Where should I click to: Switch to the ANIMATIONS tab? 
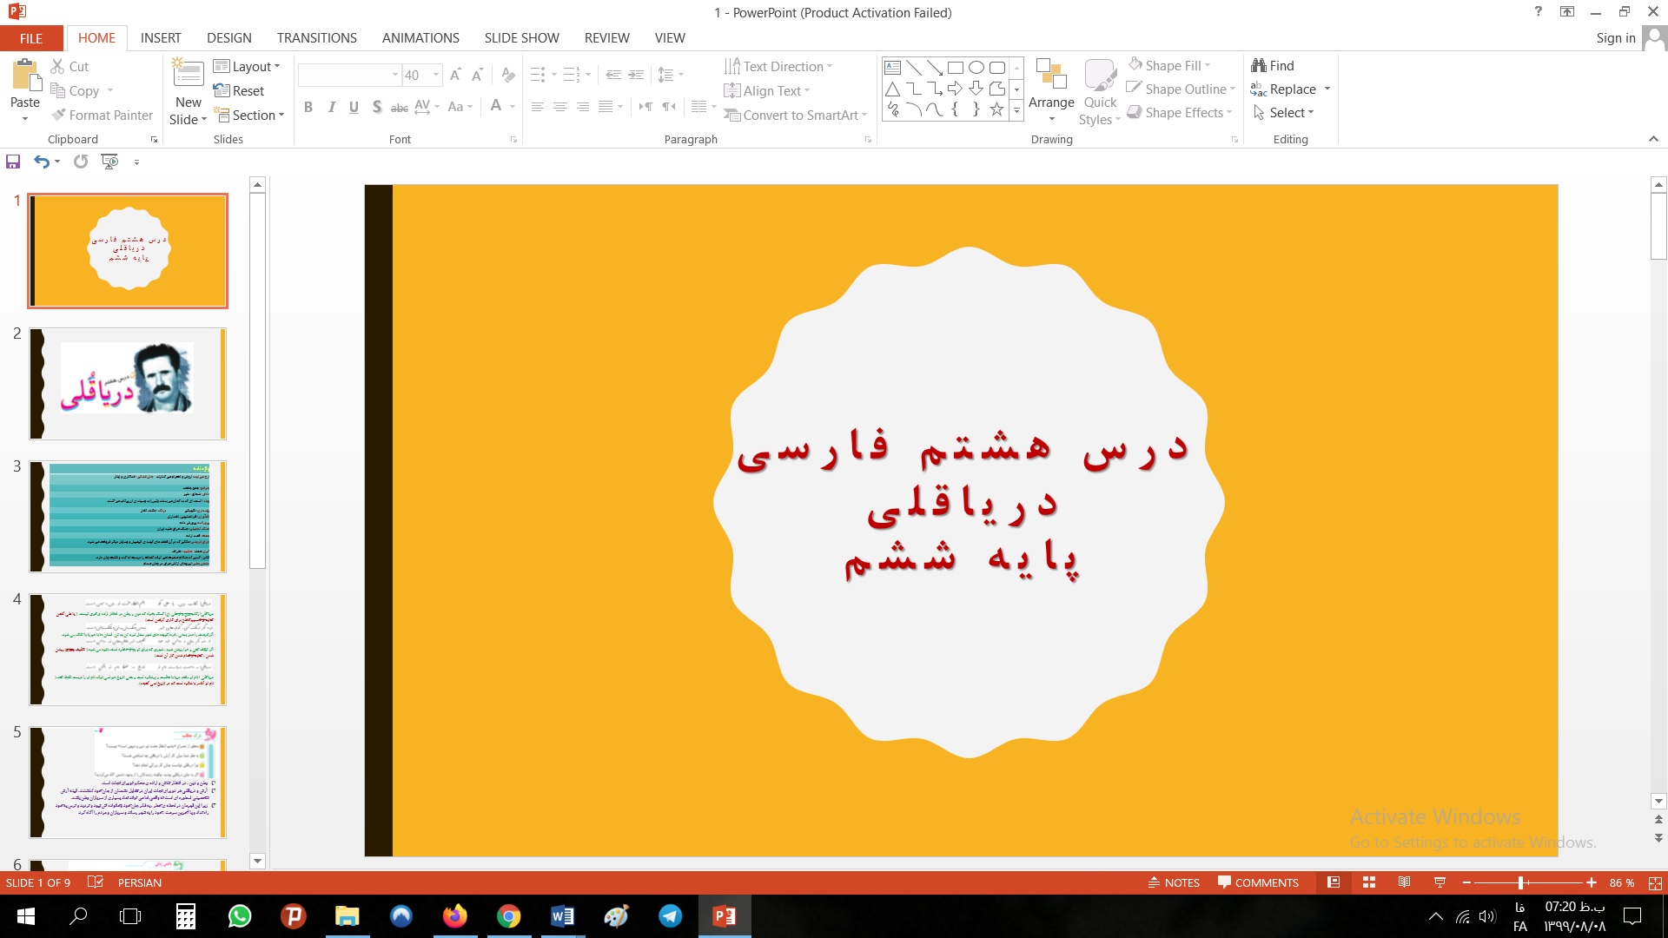coord(420,38)
